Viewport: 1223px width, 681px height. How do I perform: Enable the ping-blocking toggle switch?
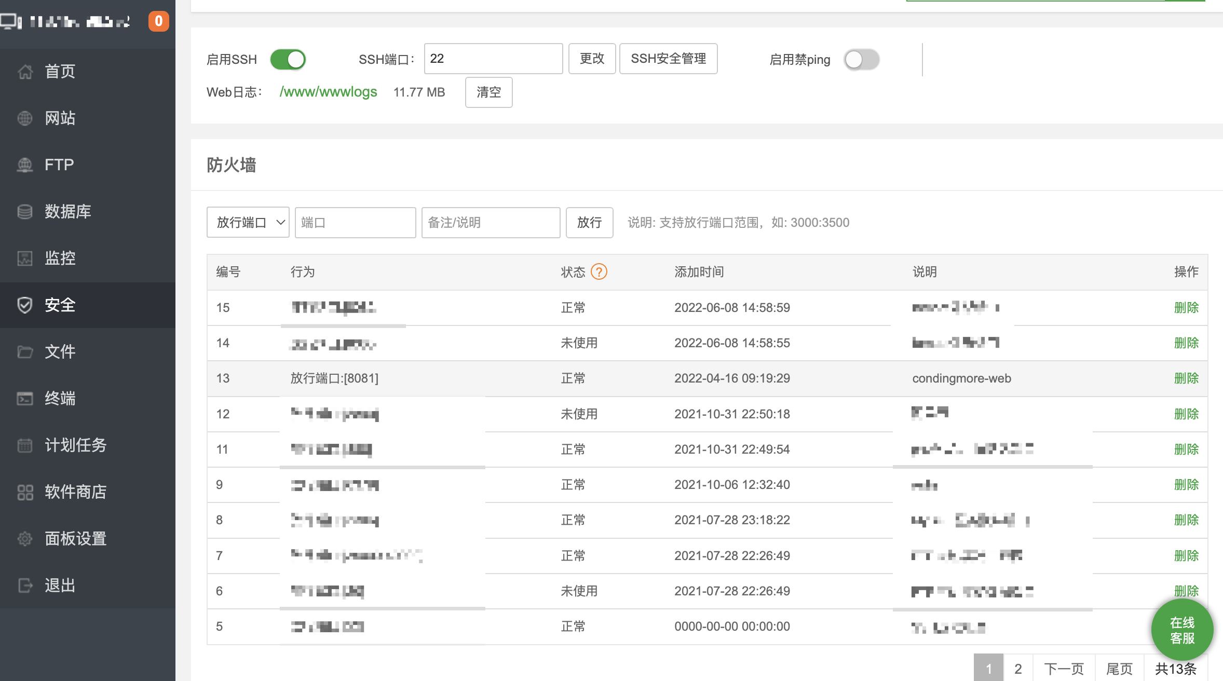point(861,60)
